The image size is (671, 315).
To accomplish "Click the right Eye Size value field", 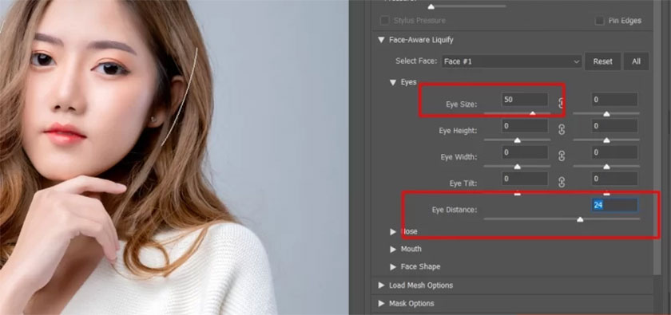I will (614, 100).
